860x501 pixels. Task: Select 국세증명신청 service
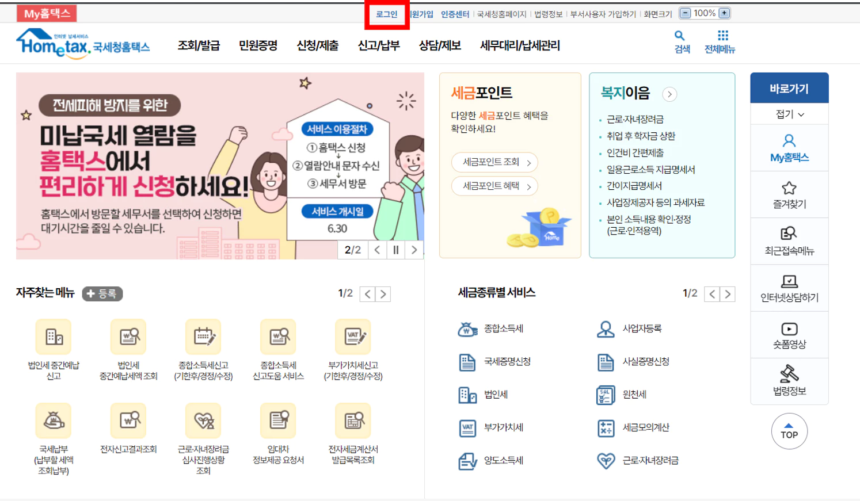(x=494, y=361)
